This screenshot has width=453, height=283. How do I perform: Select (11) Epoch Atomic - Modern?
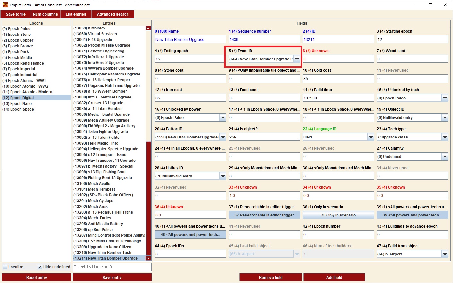[36, 92]
